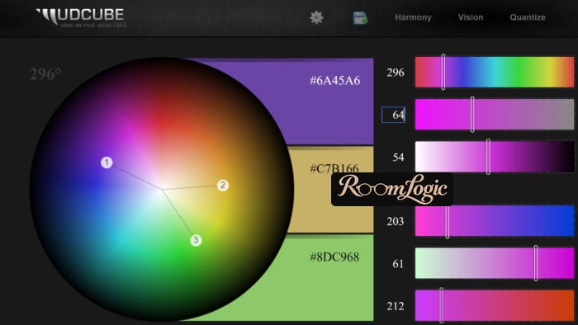Image resolution: width=578 pixels, height=325 pixels.
Task: Click the hex code #C7B166 text
Action: point(334,168)
